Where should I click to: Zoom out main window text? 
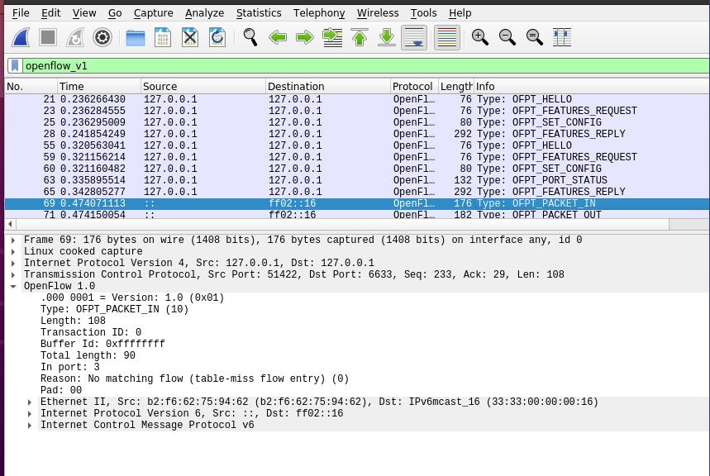(x=507, y=37)
